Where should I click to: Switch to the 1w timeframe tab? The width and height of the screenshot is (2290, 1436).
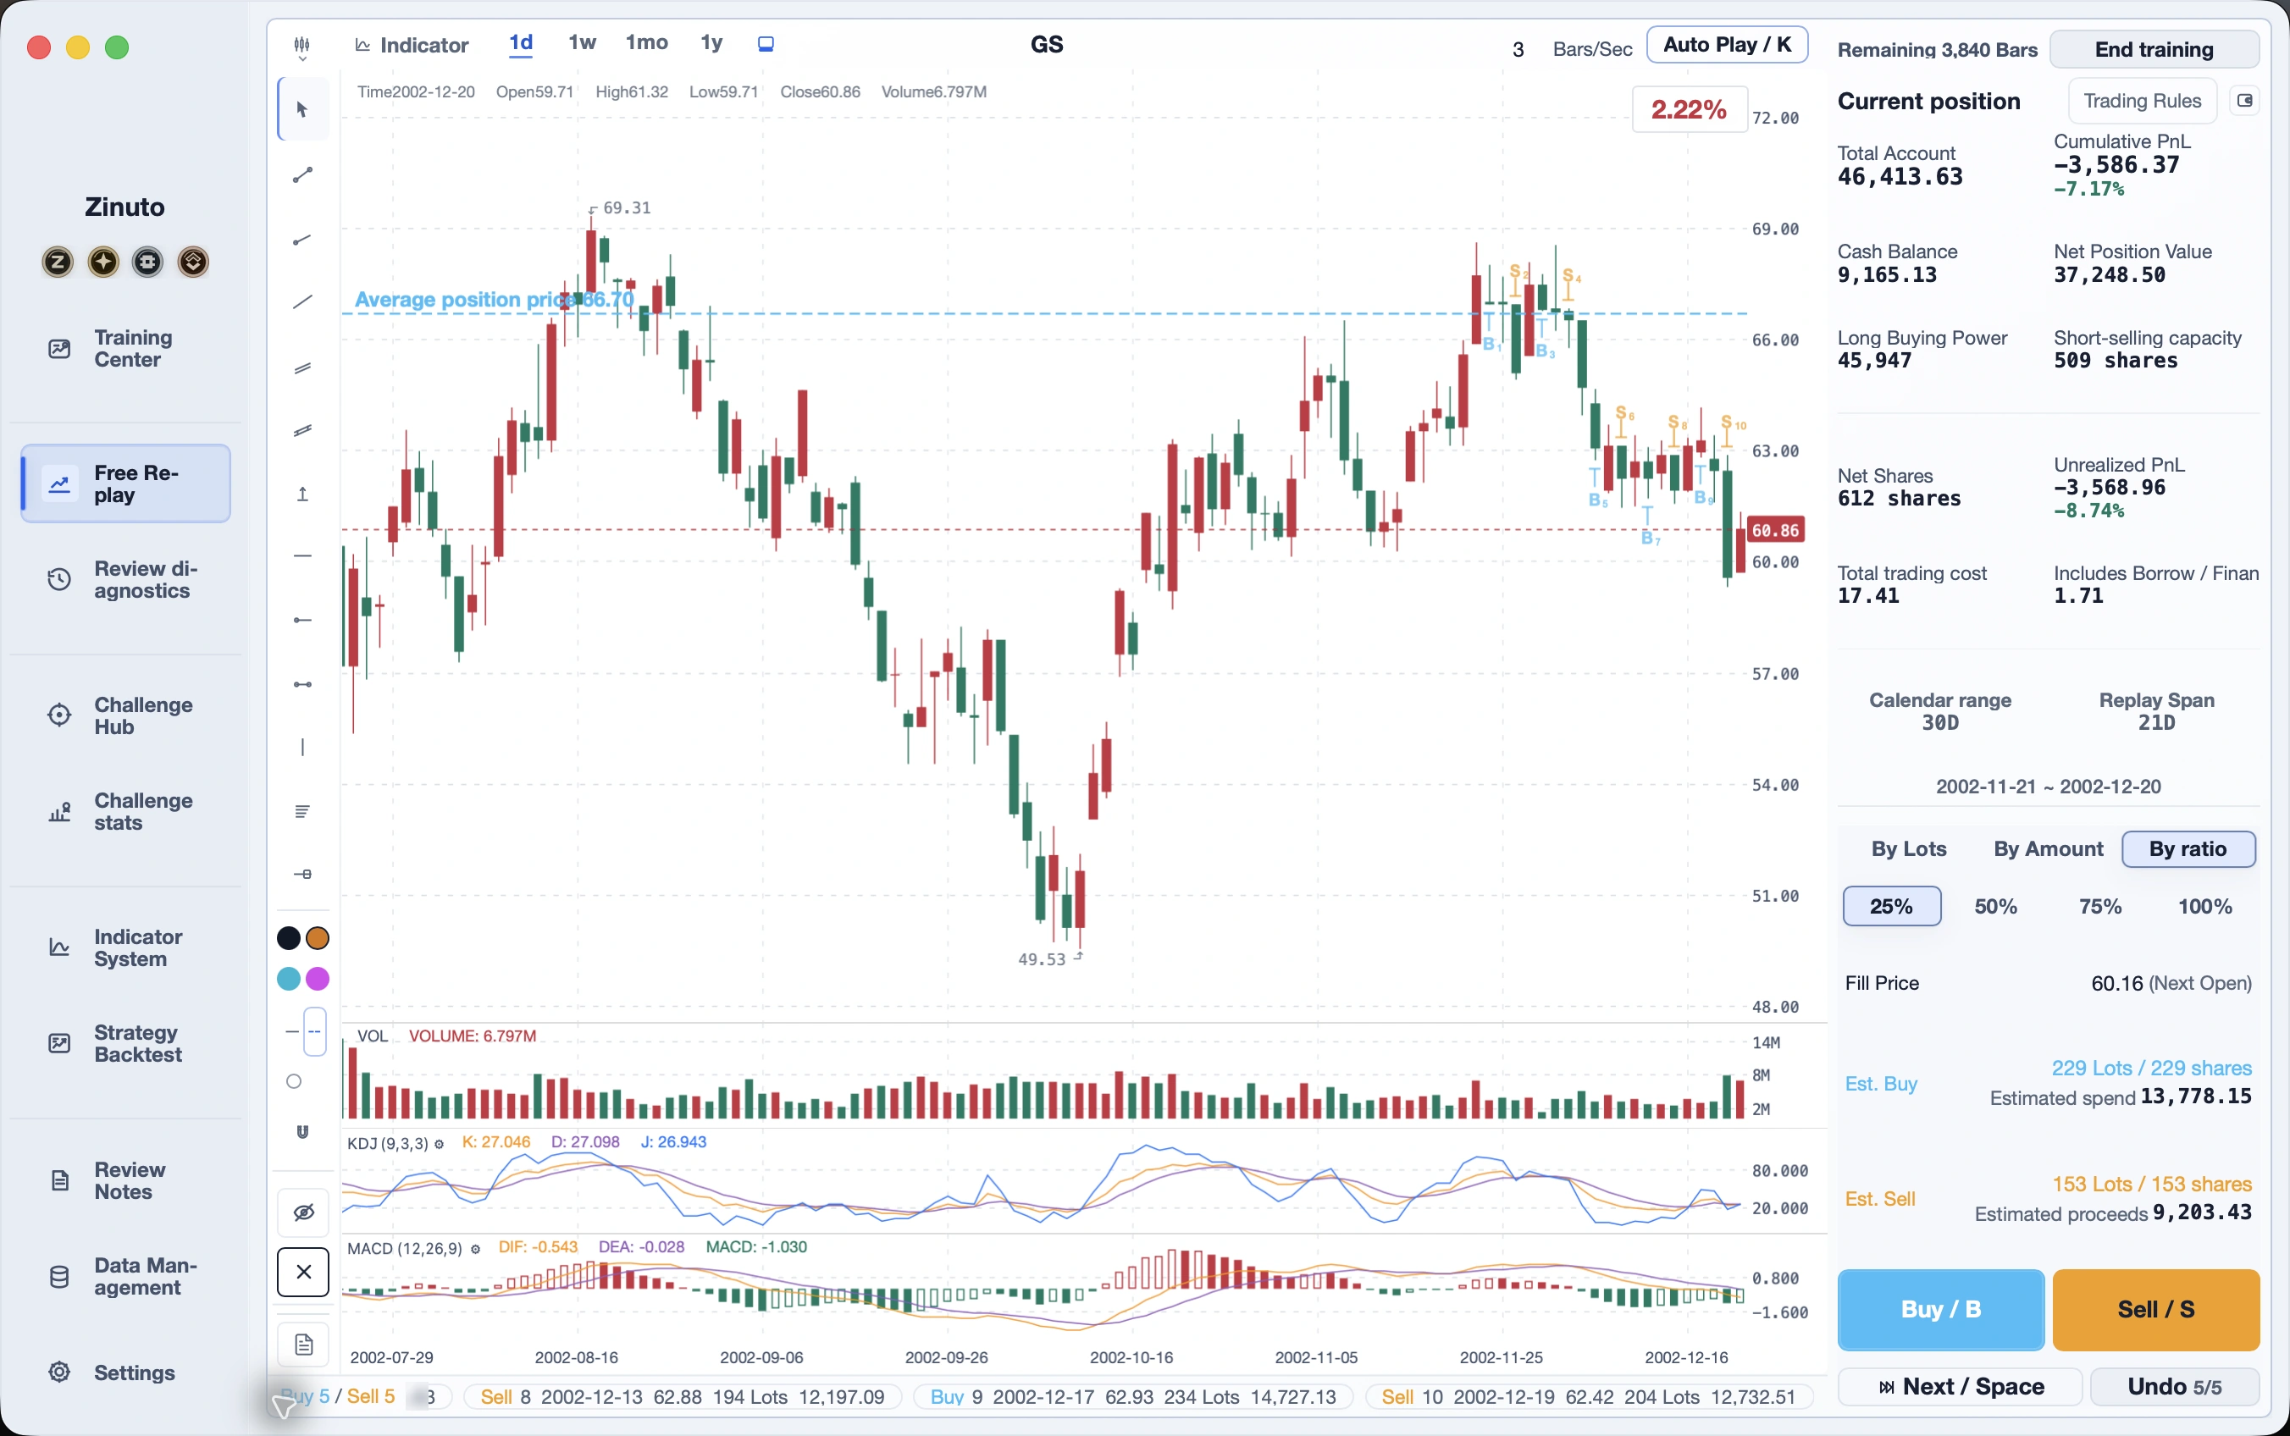[581, 42]
